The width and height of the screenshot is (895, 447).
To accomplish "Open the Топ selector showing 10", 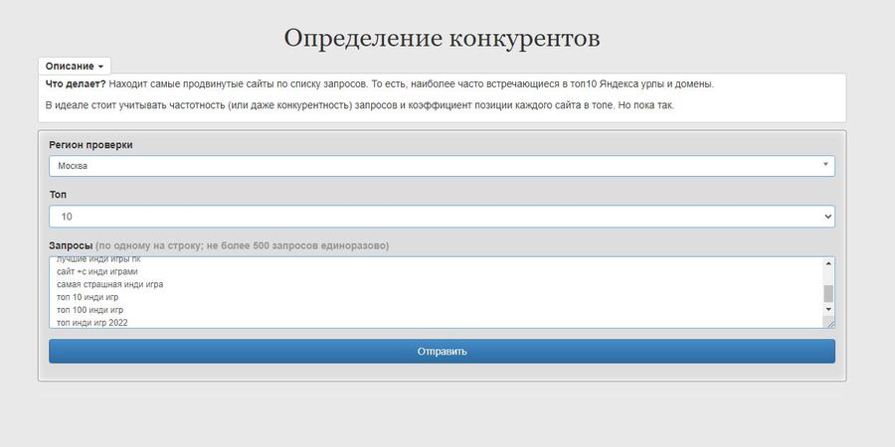I will [x=442, y=217].
